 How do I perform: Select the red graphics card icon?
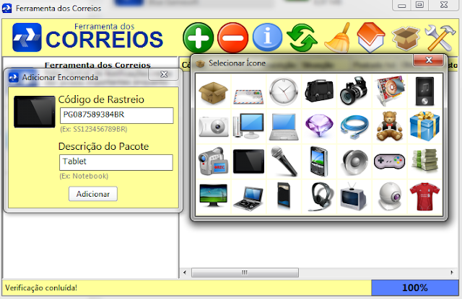pos(389,91)
